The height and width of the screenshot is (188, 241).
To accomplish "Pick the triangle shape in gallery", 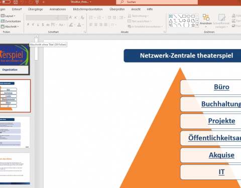I will click(x=171, y=21).
